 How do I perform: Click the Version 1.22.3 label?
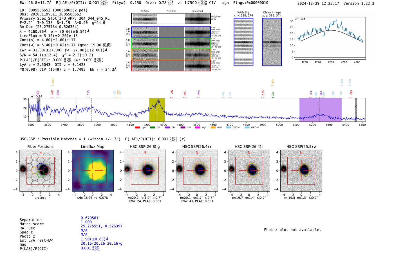tap(359, 4)
